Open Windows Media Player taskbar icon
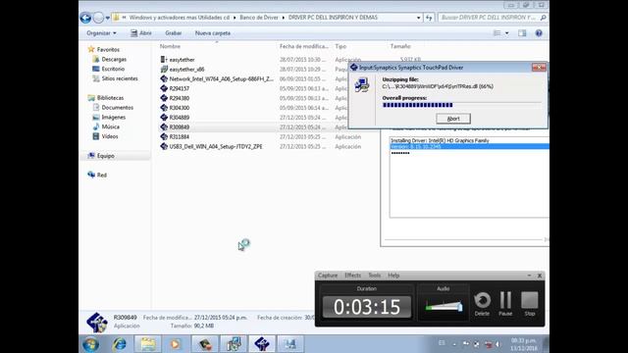This screenshot has width=628, height=353. (176, 344)
